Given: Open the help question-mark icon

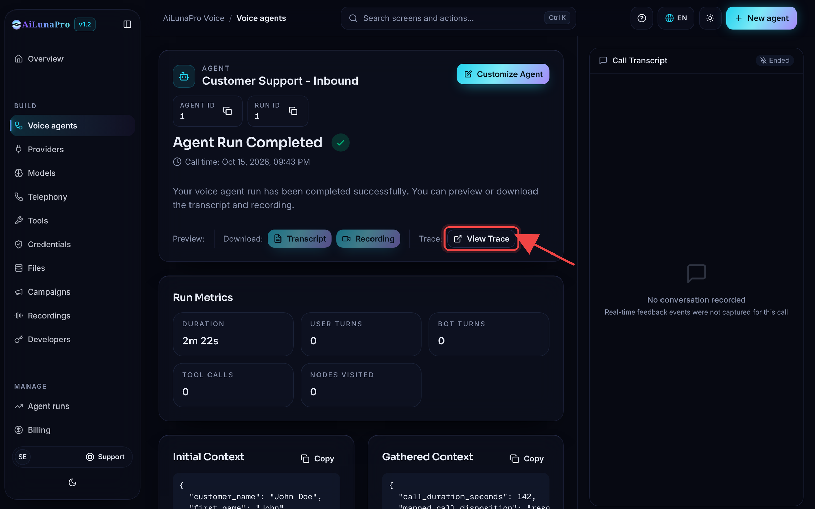Looking at the screenshot, I should coord(641,18).
